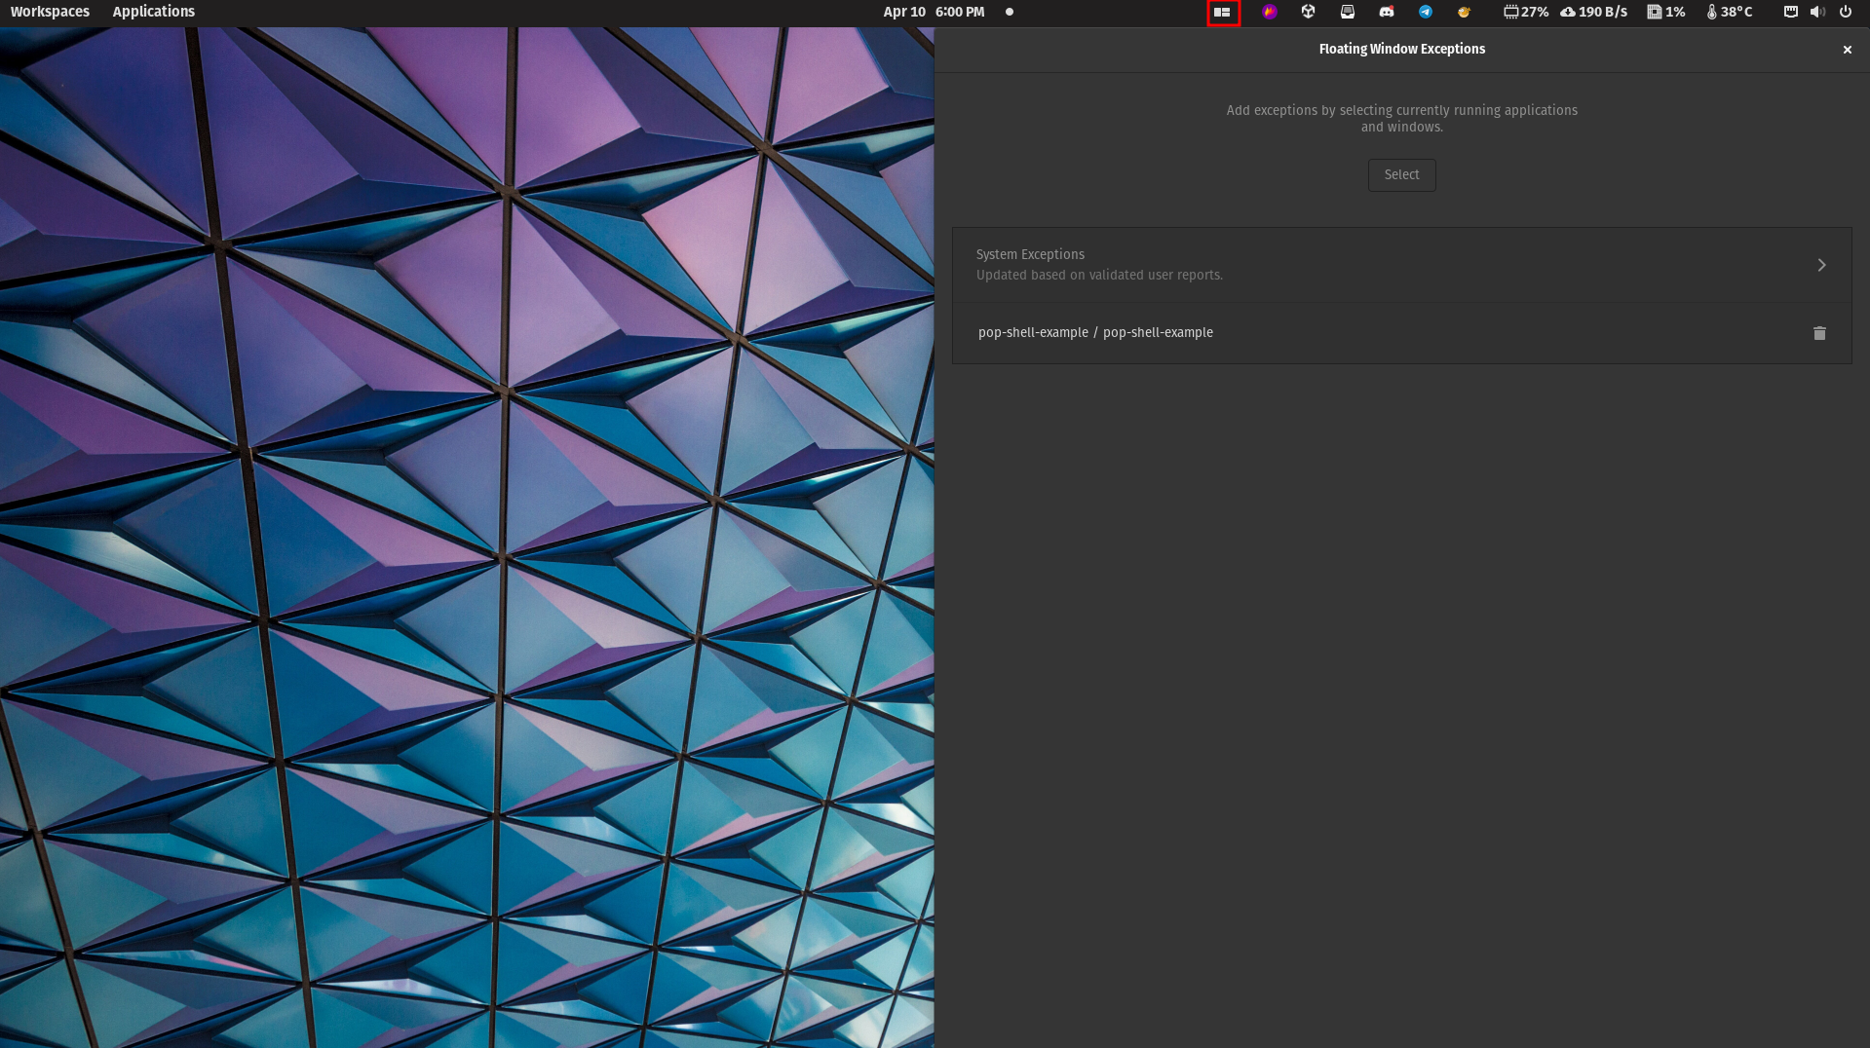Open the Applications menu
The width and height of the screenshot is (1870, 1048).
click(153, 12)
